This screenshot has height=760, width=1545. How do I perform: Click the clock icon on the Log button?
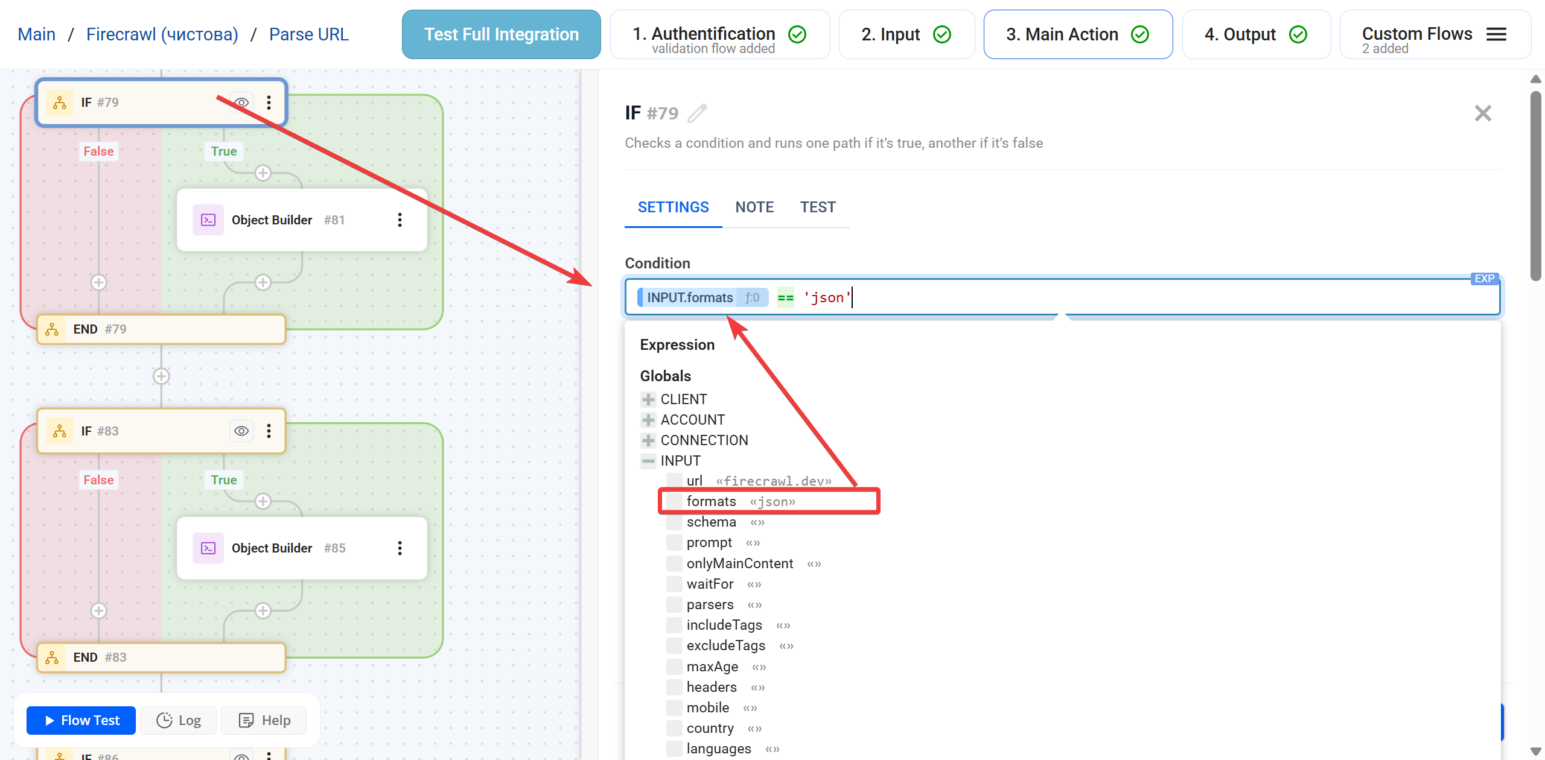164,720
